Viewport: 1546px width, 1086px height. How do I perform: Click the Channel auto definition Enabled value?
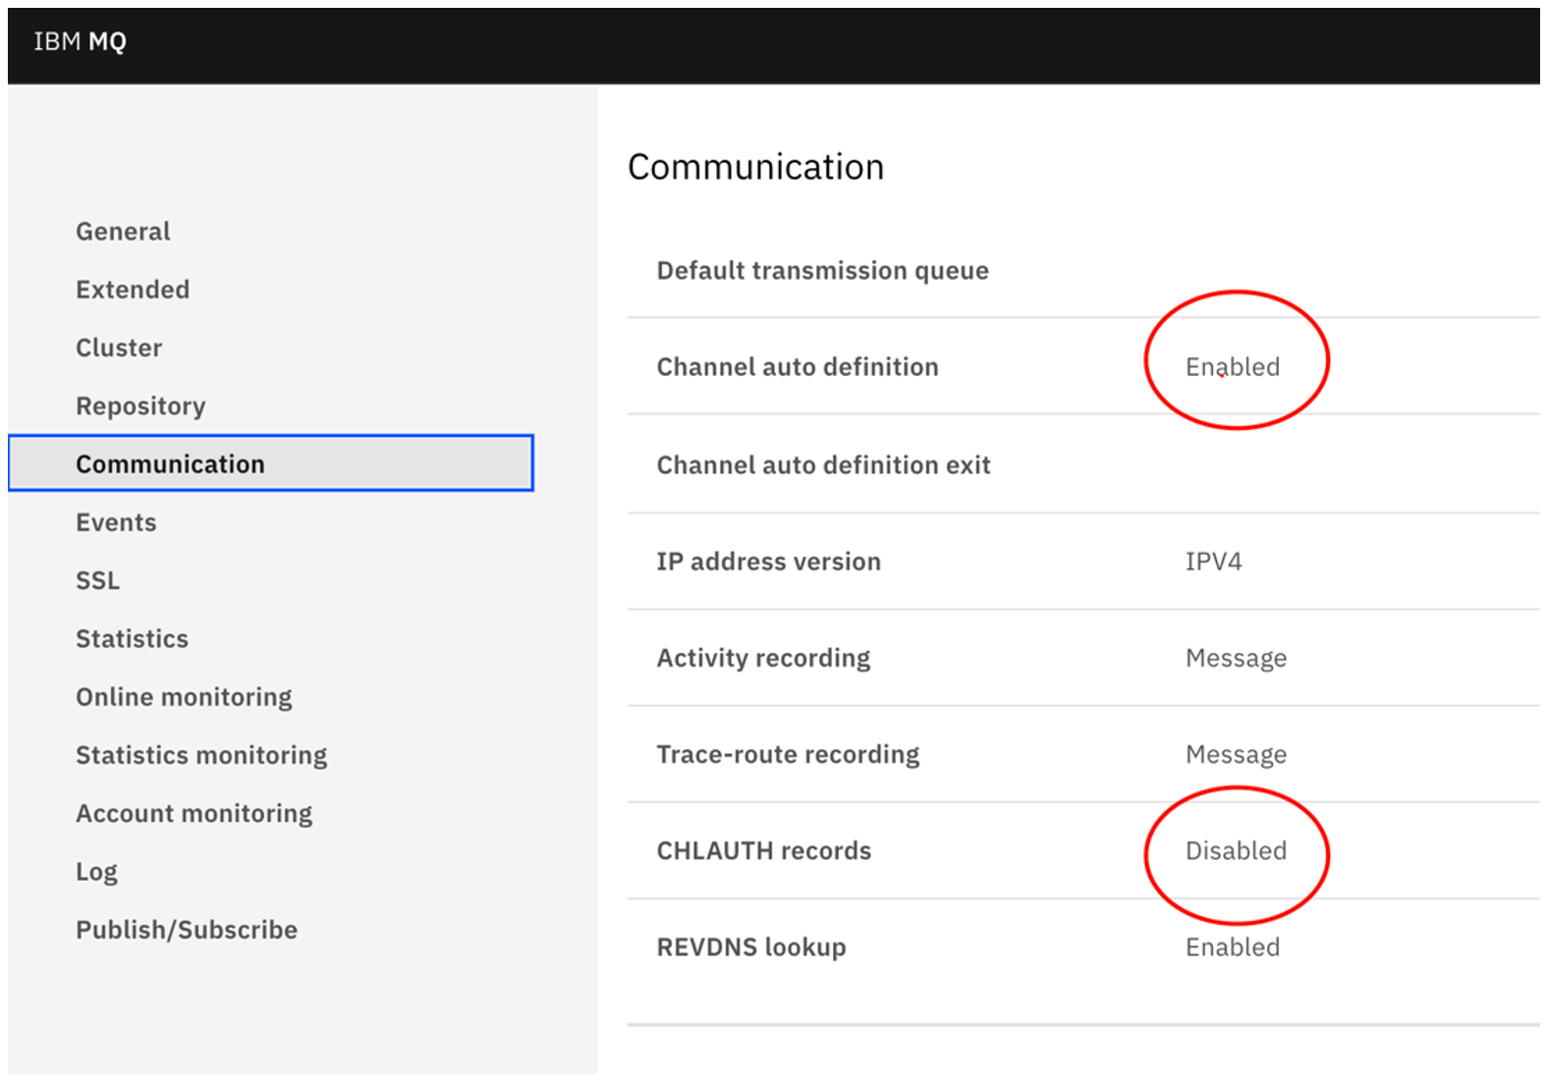click(x=1232, y=367)
